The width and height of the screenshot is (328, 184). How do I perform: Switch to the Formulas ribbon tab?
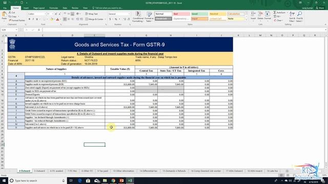[53, 8]
